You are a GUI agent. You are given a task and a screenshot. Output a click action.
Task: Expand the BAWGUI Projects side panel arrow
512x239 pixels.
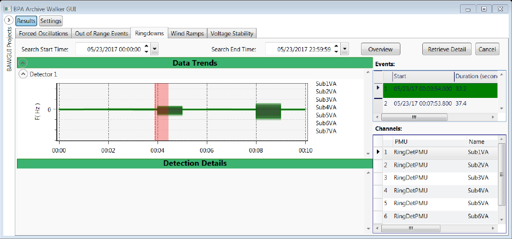click(9, 20)
